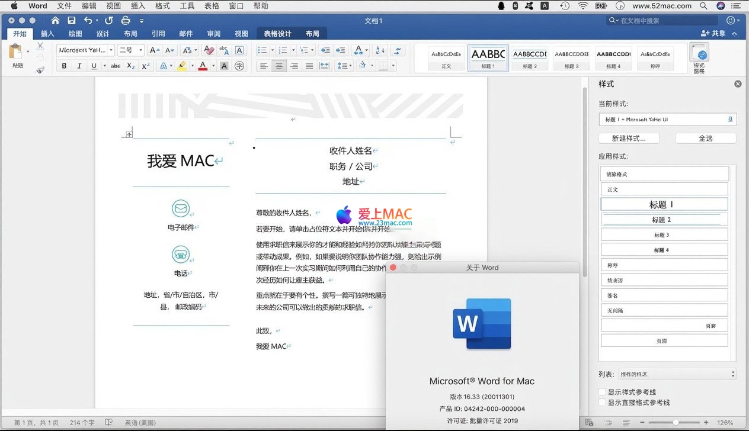Click the 全选 button in styles pane

[705, 139]
